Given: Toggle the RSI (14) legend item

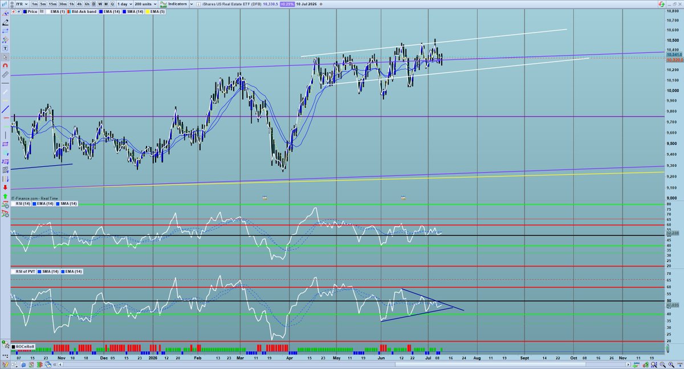Looking at the screenshot, I should coord(20,203).
